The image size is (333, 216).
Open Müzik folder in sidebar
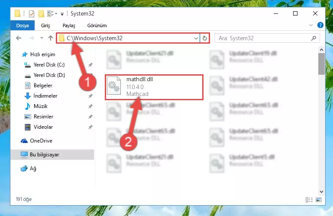(40, 106)
